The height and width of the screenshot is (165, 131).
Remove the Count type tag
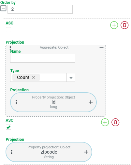pyautogui.click(x=34, y=77)
